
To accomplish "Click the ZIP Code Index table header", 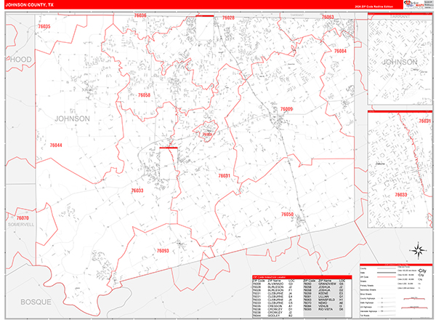I will pyautogui.click(x=302, y=277).
